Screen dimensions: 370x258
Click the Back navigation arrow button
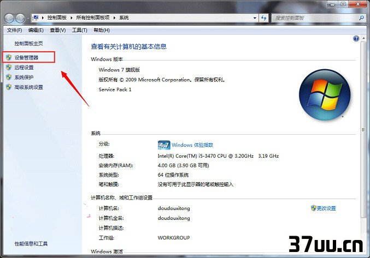coord(9,18)
